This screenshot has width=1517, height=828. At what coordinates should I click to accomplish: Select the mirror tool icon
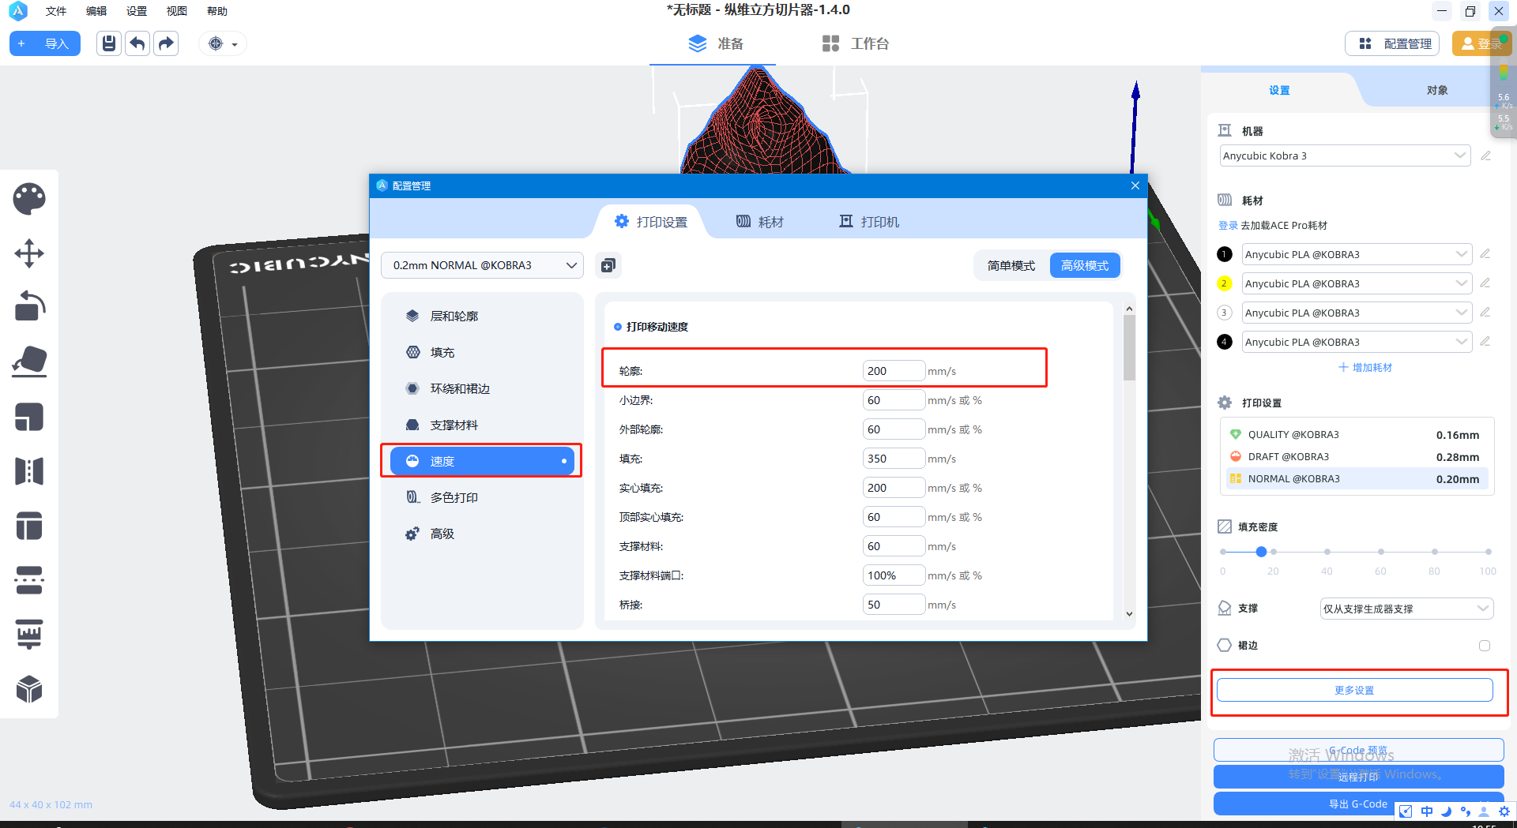pos(29,471)
